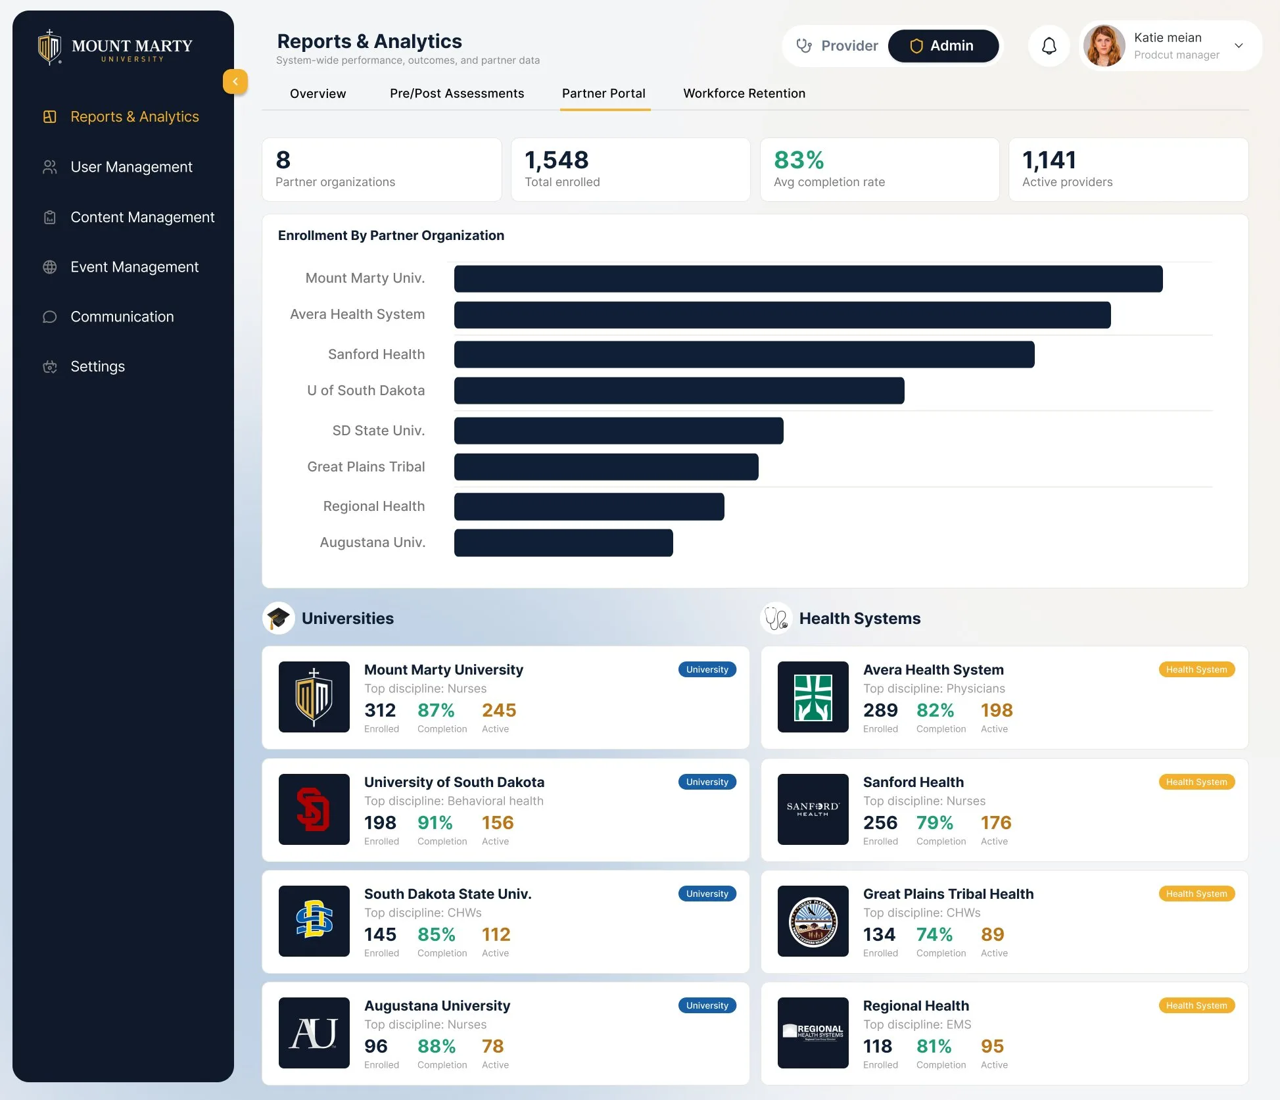
Task: Click the Regional Health Systems logo
Action: coord(813,1033)
